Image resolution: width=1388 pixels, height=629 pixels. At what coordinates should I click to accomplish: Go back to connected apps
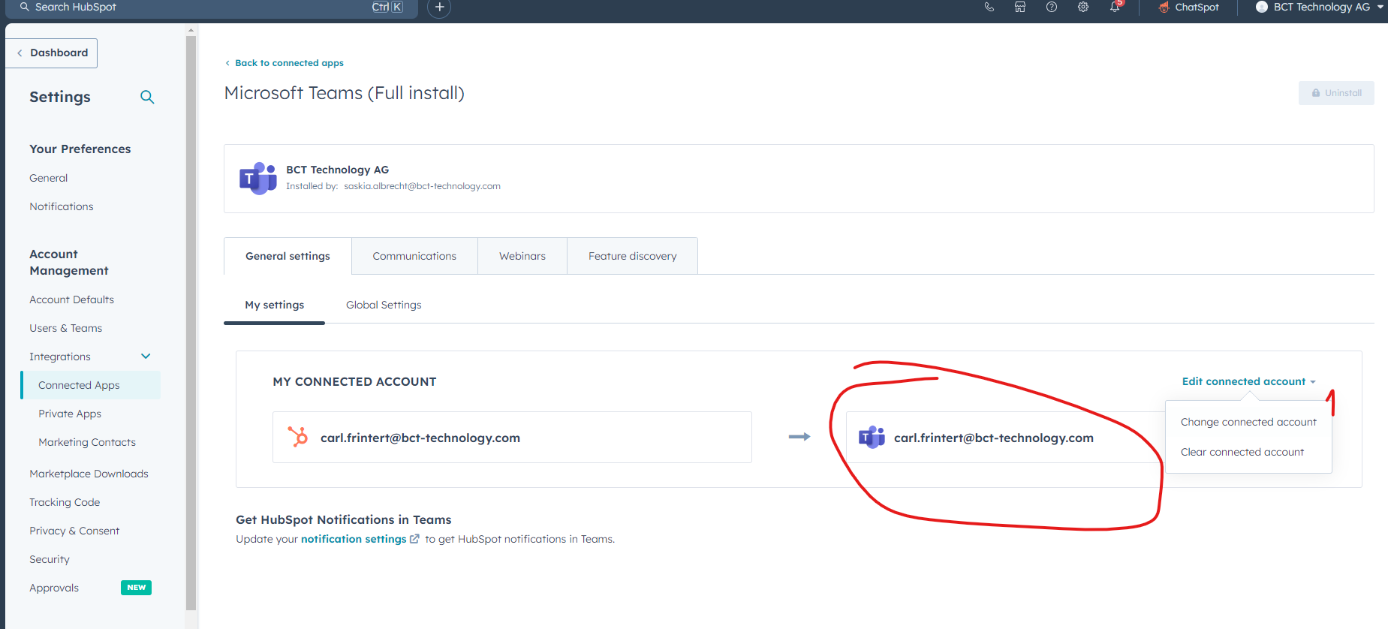[x=288, y=63]
